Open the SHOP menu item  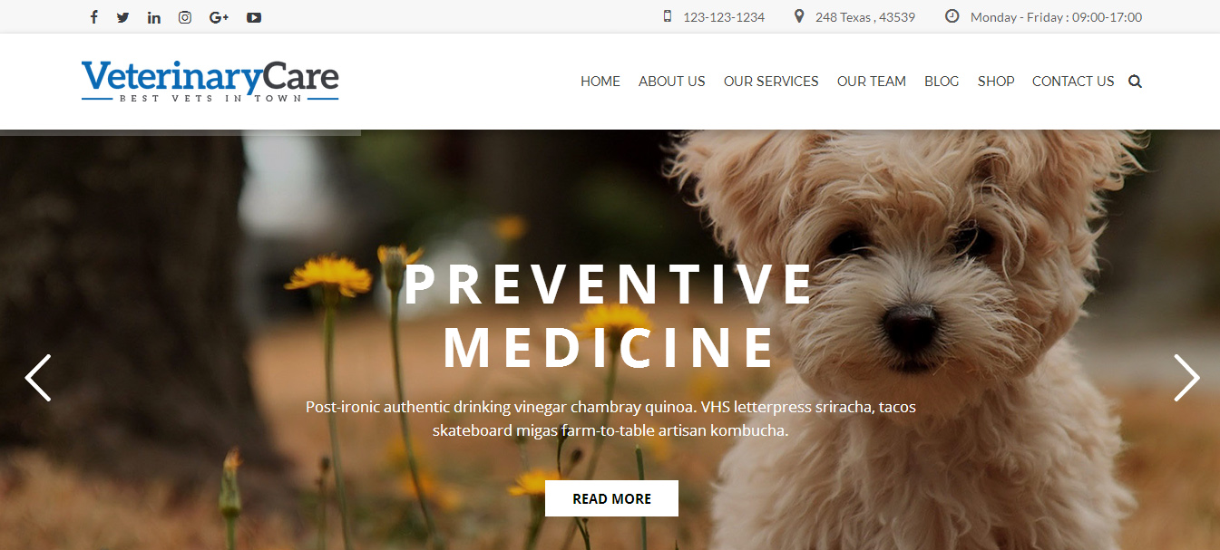coord(996,82)
